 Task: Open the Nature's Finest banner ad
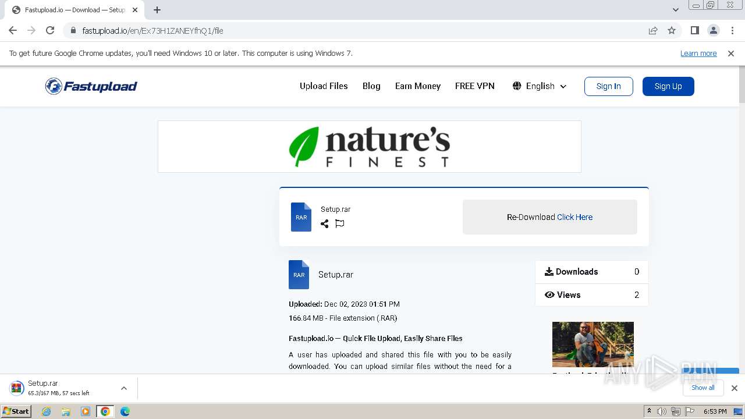pyautogui.click(x=370, y=147)
